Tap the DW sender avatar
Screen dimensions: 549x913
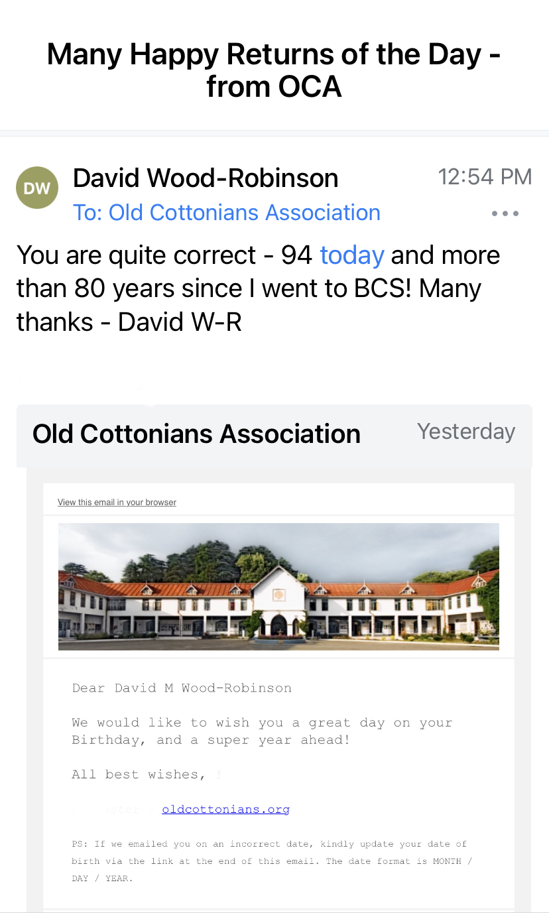[x=37, y=188]
